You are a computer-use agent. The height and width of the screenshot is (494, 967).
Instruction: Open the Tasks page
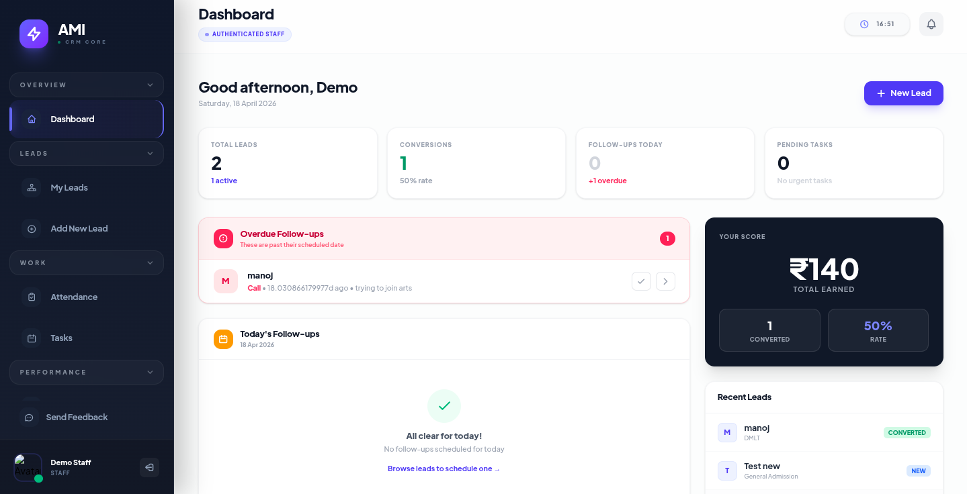click(x=87, y=338)
